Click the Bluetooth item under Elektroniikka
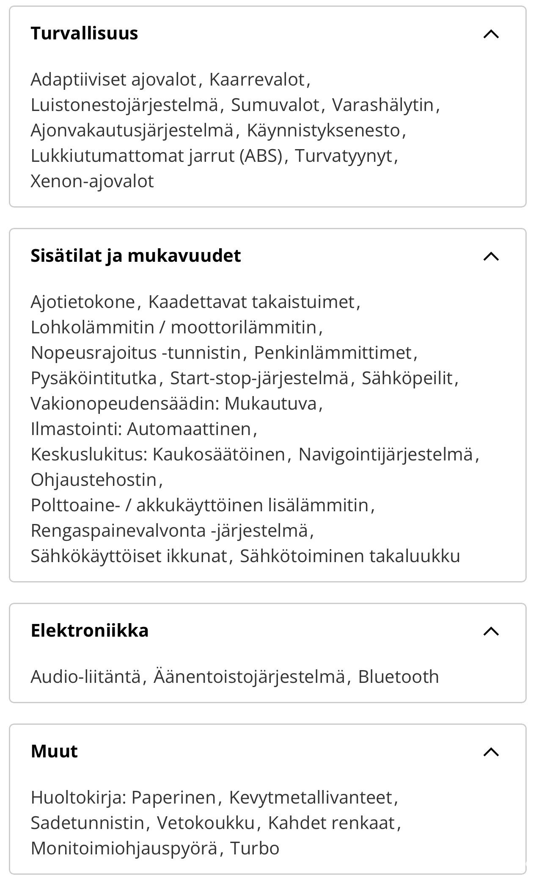The image size is (547, 876). click(x=399, y=677)
